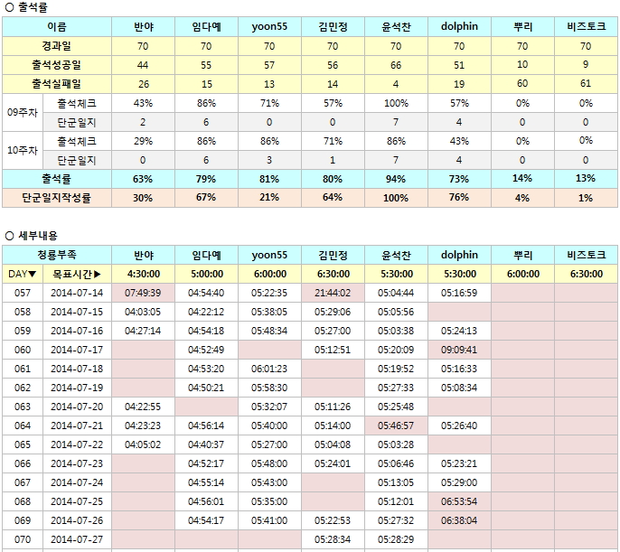This screenshot has height=552, width=620.
Task: Click journal rate 67% under 임다예
Action: 206,198
